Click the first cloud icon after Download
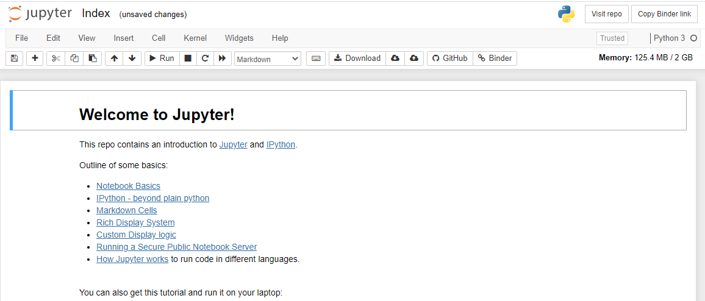The width and height of the screenshot is (705, 301). (395, 58)
